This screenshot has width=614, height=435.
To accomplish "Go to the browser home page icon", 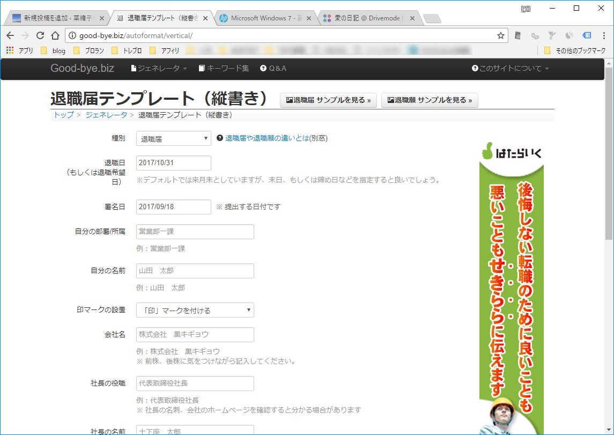I will click(x=55, y=35).
